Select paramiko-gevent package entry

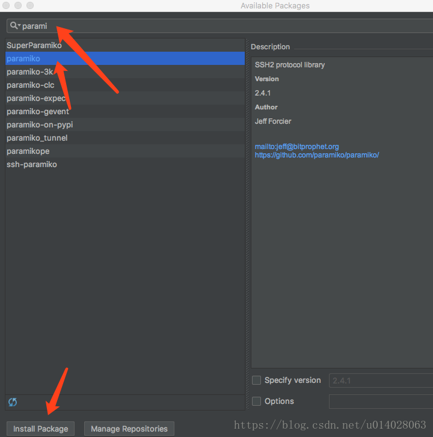coord(125,111)
